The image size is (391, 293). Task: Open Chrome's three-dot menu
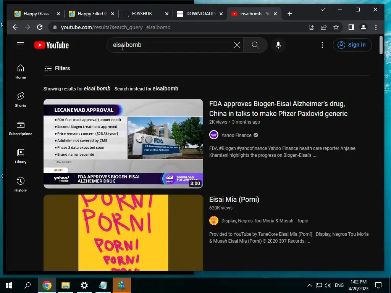[x=376, y=27]
